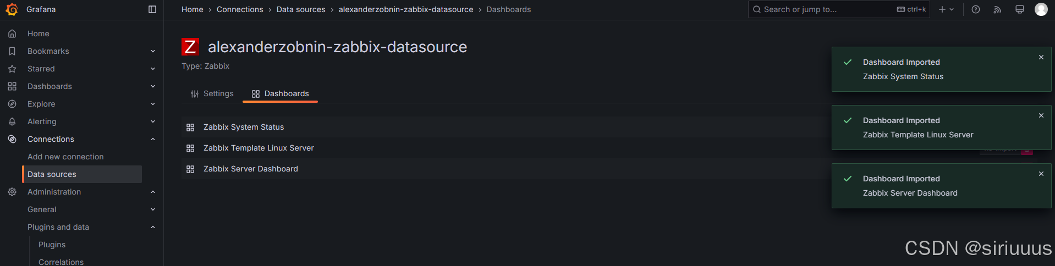This screenshot has width=1055, height=266.
Task: Open Plugins and data in the sidebar
Action: pyautogui.click(x=58, y=227)
